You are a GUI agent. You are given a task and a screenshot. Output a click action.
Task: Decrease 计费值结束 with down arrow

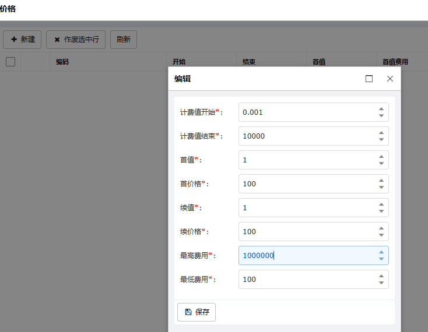tap(381, 139)
